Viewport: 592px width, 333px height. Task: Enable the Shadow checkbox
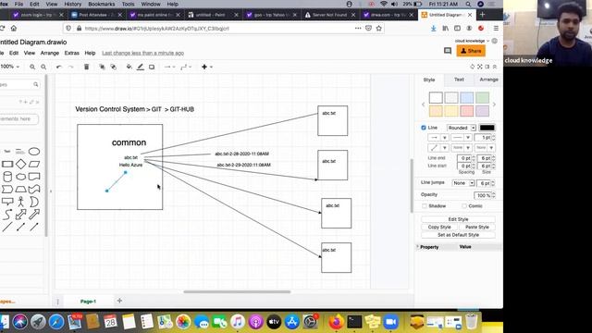coord(425,206)
